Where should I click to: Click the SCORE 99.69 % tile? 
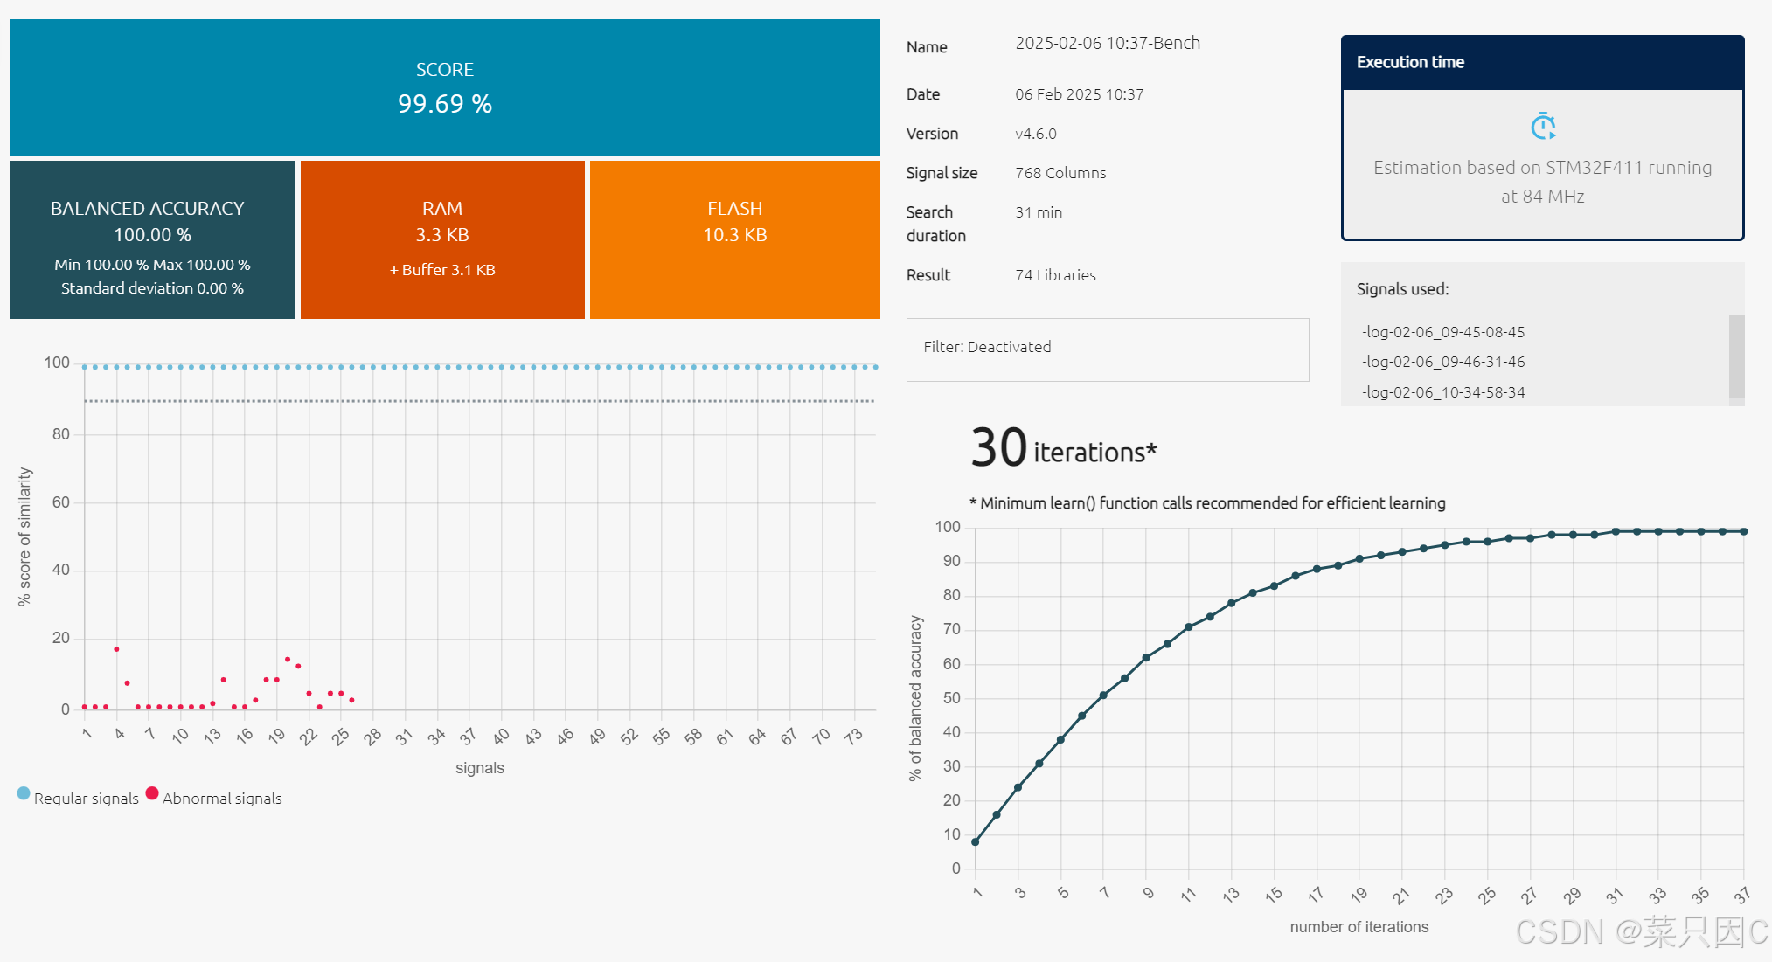(444, 87)
